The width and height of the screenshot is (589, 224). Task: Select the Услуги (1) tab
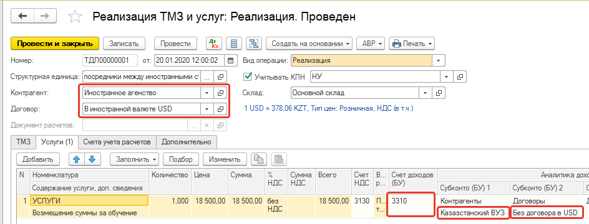pyautogui.click(x=57, y=142)
